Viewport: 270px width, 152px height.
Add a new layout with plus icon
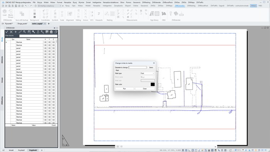coord(42,150)
